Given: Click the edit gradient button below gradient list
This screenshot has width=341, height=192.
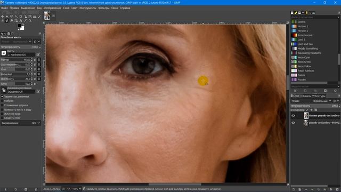Looking at the screenshot, I should [295, 91].
